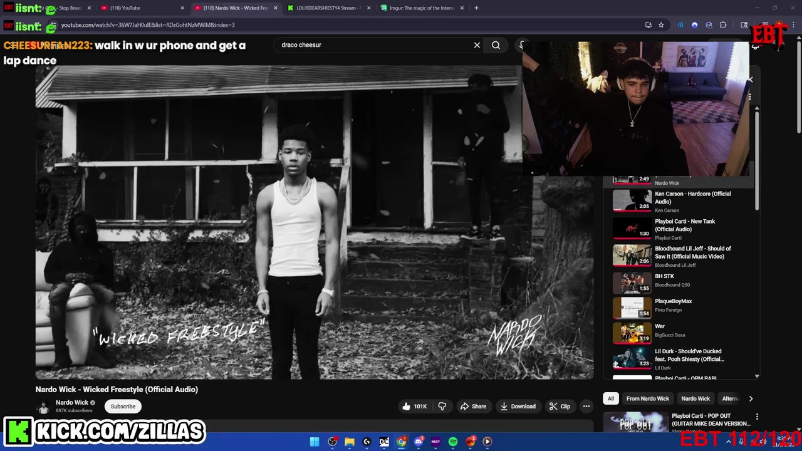Play BH STK by Bloodhound Q50
Image resolution: width=802 pixels, height=451 pixels.
[x=680, y=282]
